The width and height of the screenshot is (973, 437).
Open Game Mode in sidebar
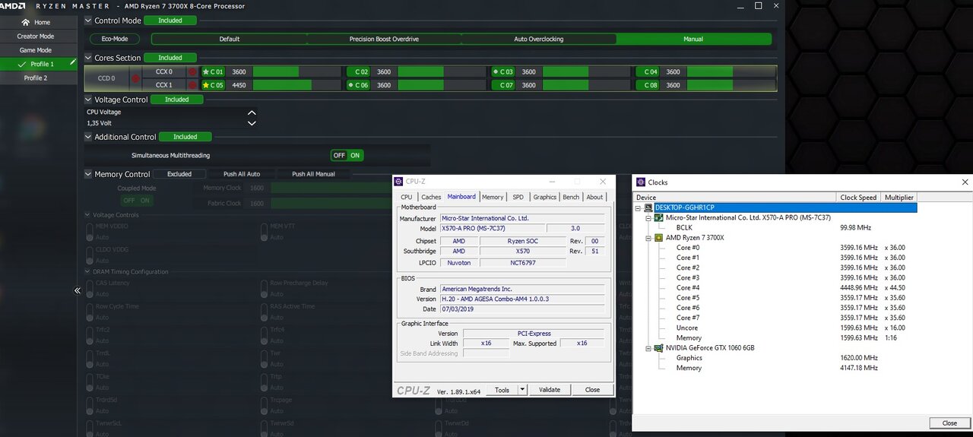tap(36, 50)
